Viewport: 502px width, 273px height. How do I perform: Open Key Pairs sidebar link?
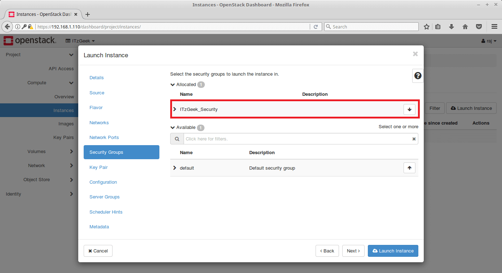tap(63, 138)
